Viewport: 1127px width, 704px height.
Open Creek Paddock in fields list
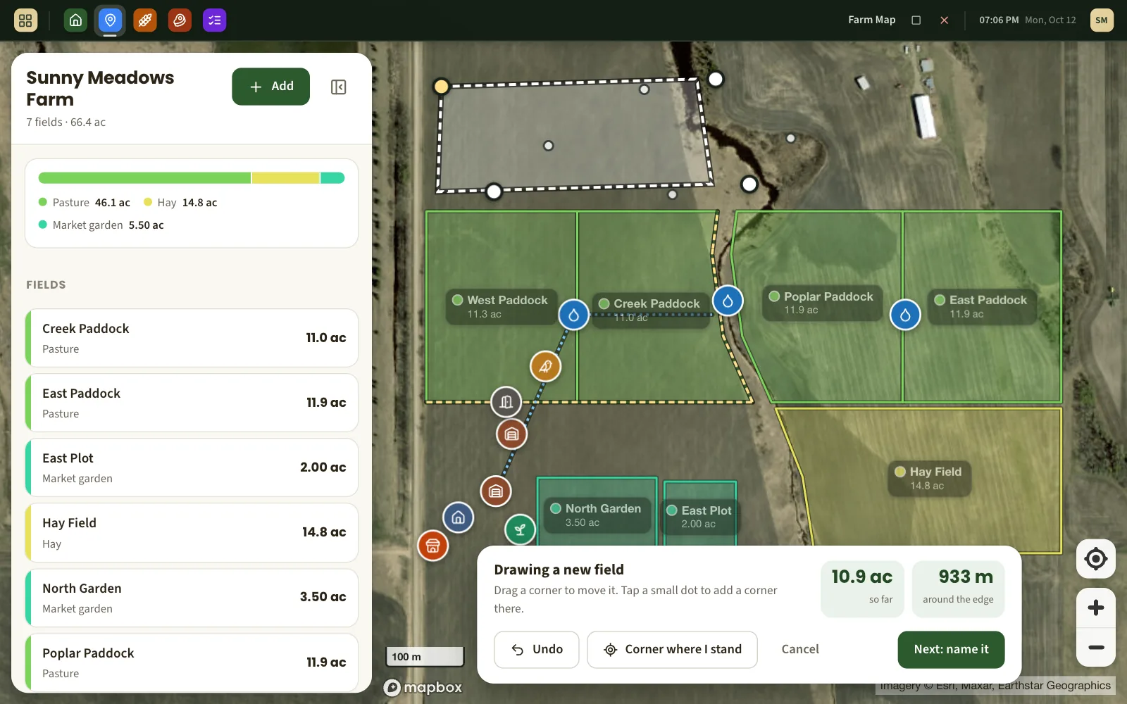pos(192,338)
